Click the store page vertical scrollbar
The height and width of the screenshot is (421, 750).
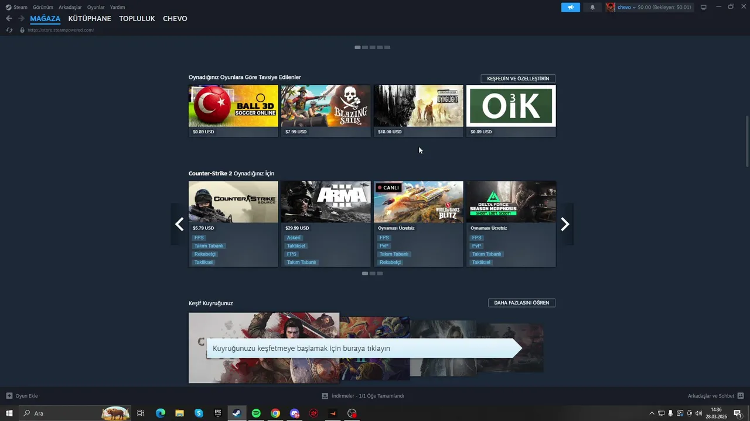(746, 140)
